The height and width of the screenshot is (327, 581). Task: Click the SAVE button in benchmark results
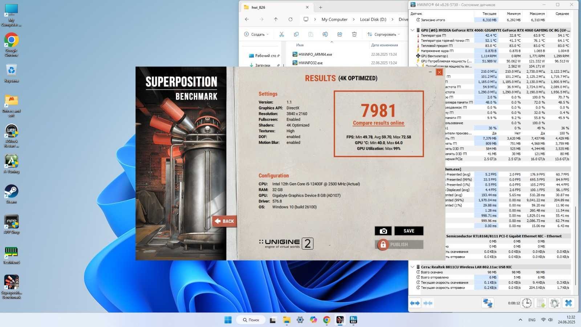[409, 231]
